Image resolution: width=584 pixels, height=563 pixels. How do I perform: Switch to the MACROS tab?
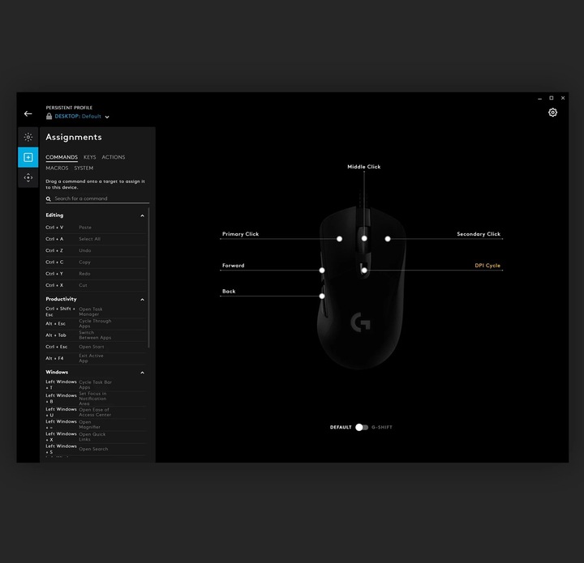[57, 168]
